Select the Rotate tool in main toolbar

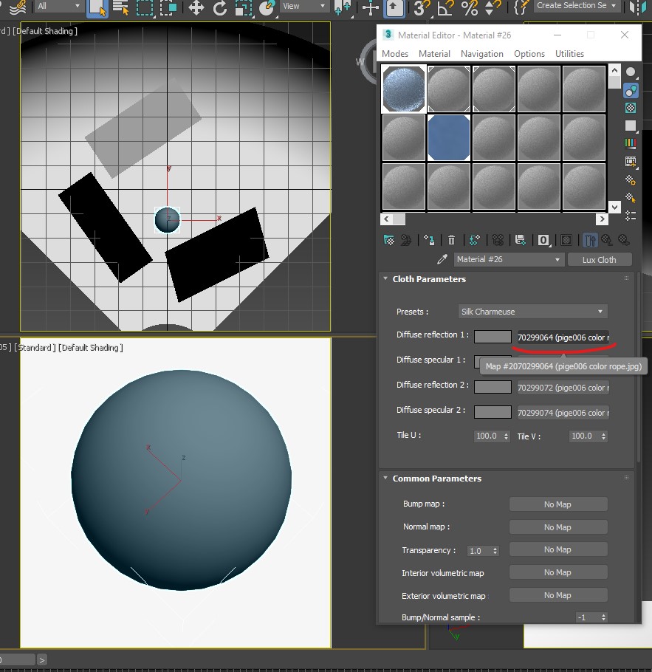[x=220, y=8]
